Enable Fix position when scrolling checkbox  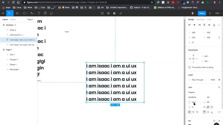pyautogui.click(x=190, y=67)
